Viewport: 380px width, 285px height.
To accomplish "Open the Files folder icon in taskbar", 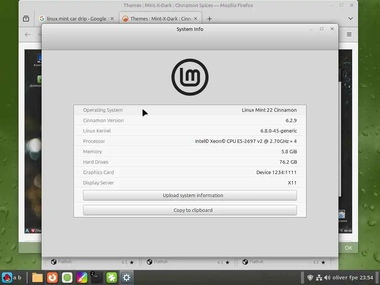I will (x=37, y=278).
